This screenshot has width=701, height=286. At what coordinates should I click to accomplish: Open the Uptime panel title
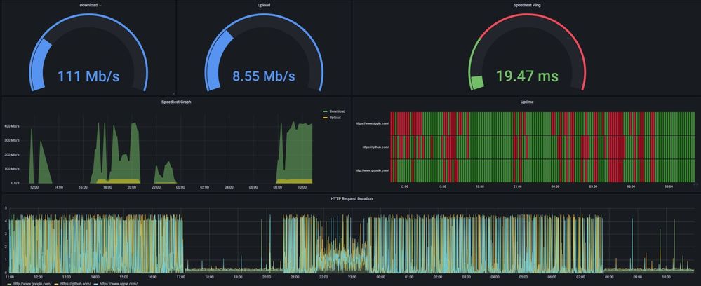527,102
